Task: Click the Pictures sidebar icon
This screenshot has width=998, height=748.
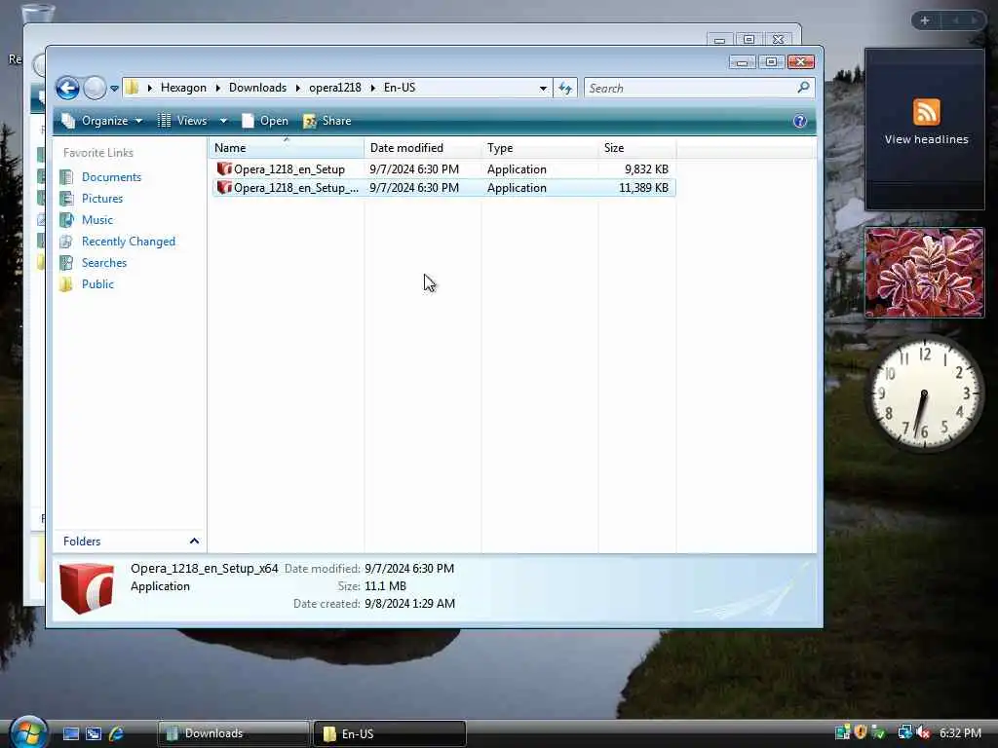Action: point(66,199)
